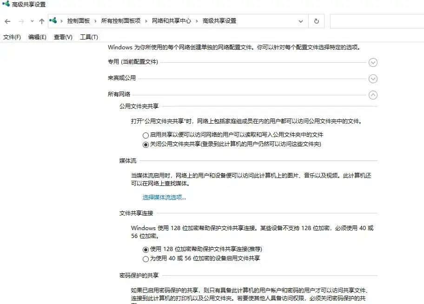Image resolution: width=424 pixels, height=304 pixels.
Task: Expand the 专用 (当前配置文件) section
Action: tap(373, 62)
